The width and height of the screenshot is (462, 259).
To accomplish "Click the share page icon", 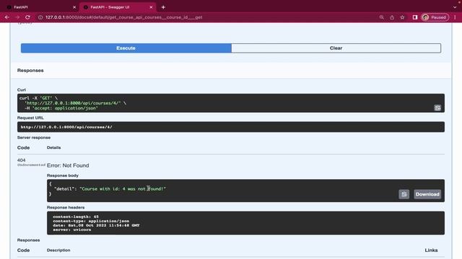I will pos(392,17).
